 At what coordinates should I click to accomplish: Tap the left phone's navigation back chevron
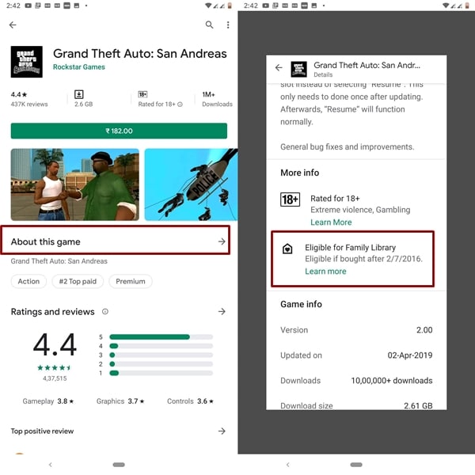point(51,465)
